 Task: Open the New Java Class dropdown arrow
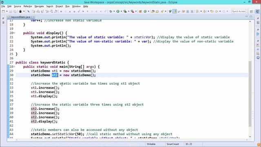click(x=148, y=11)
